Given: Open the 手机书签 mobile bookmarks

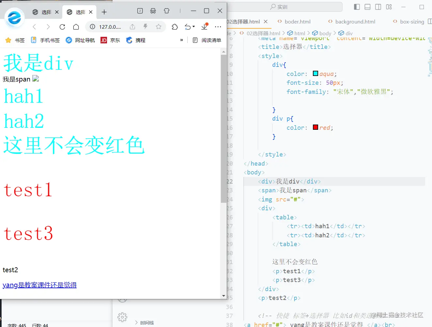Looking at the screenshot, I should (45, 40).
